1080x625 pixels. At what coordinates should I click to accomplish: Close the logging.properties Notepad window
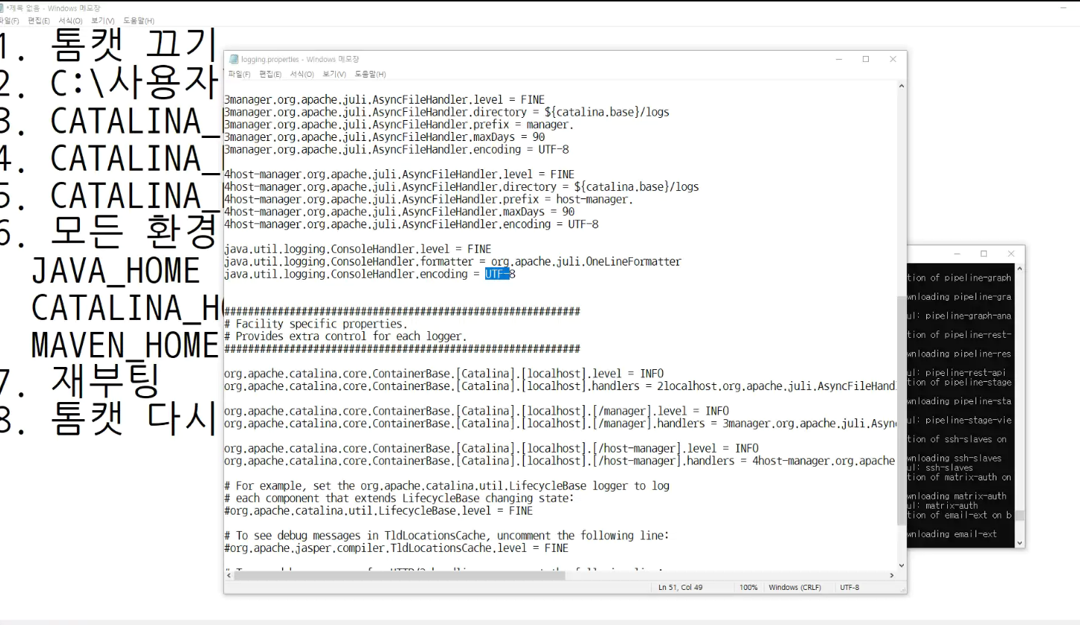(x=893, y=59)
